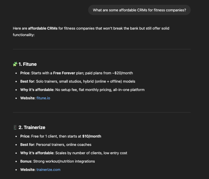This screenshot has width=209, height=179.
Task: Click the '2. Trainerize' heading
Action: click(x=32, y=128)
